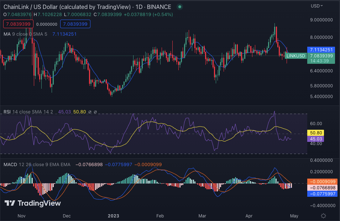
Task: Click the 0.2000000 MACD scale value
Action: pos(321,171)
